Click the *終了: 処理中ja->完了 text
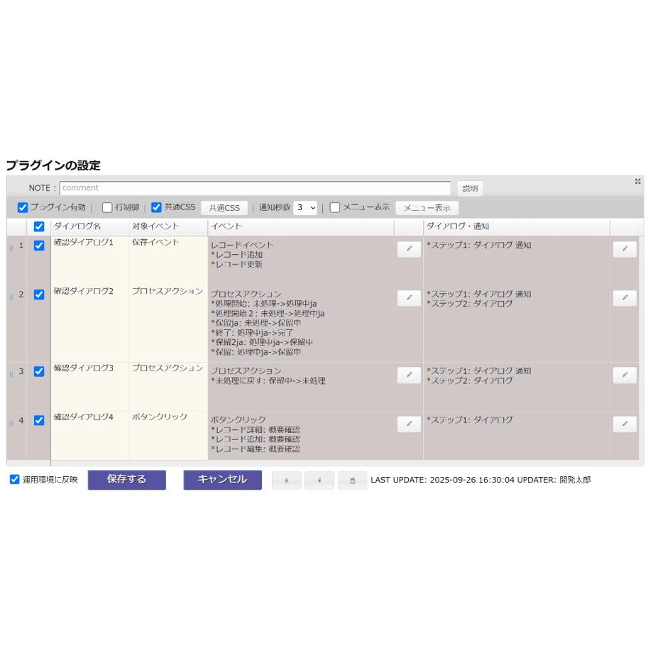Image resolution: width=653 pixels, height=653 pixels. click(252, 333)
